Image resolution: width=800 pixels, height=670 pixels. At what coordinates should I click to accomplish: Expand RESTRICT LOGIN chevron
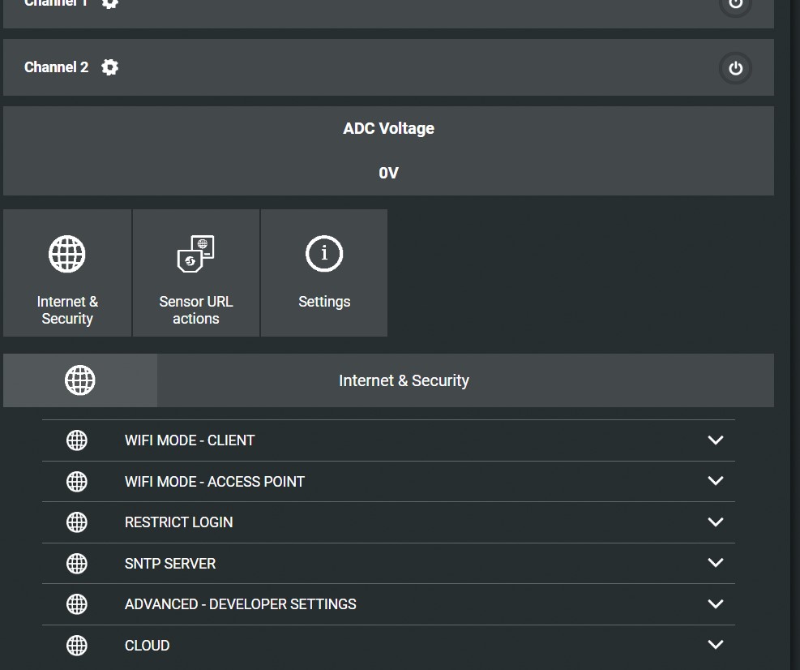coord(716,522)
